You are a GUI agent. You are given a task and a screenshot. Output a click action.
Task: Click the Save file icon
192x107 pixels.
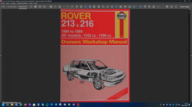pyautogui.click(x=31, y=7)
